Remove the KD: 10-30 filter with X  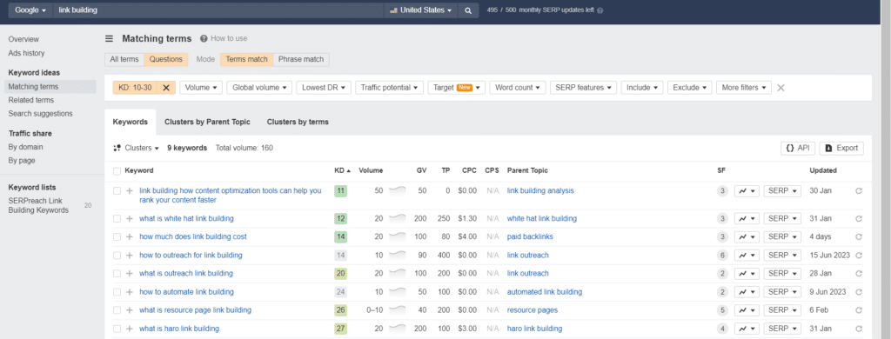pyautogui.click(x=166, y=88)
